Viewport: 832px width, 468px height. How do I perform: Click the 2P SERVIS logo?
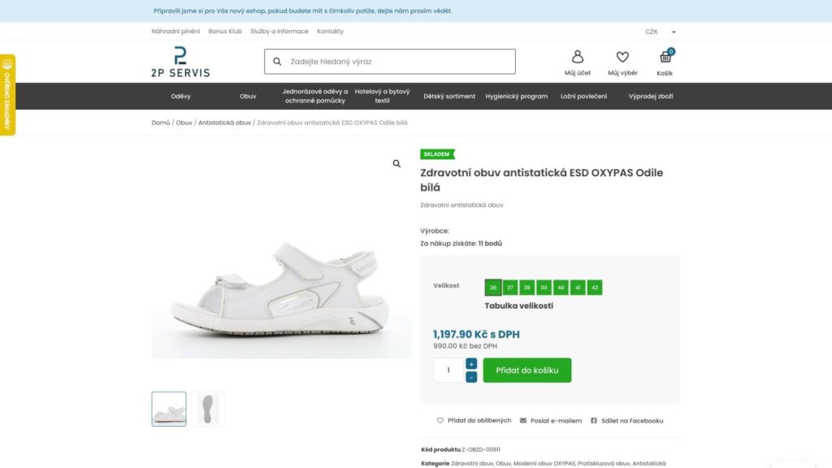coord(180,62)
